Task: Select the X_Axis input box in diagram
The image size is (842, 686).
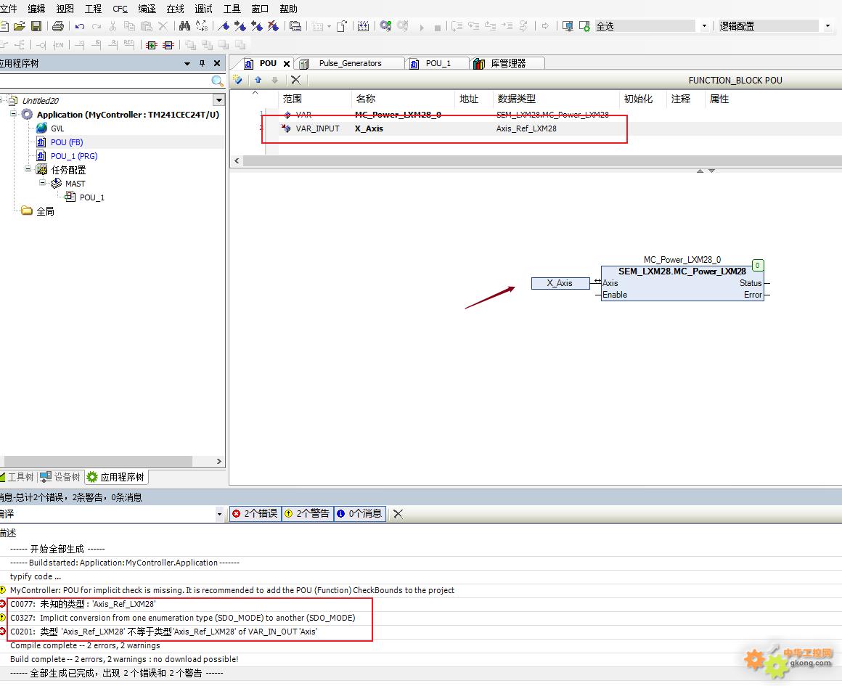Action: point(560,283)
